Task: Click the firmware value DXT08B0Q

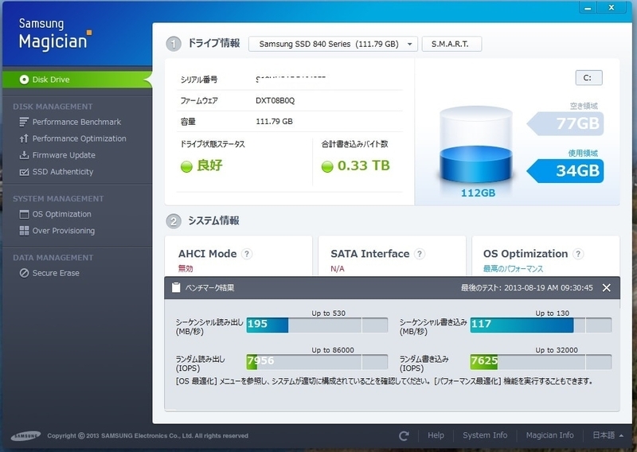Action: pyautogui.click(x=275, y=101)
